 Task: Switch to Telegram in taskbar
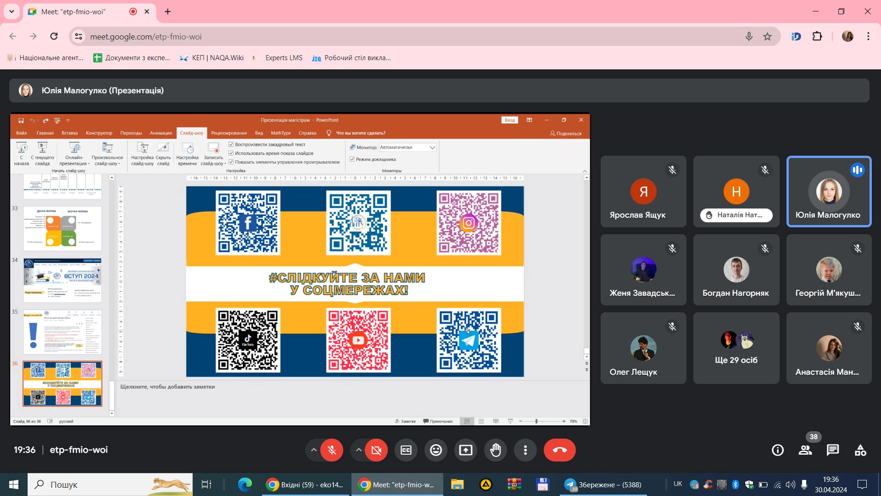(603, 485)
